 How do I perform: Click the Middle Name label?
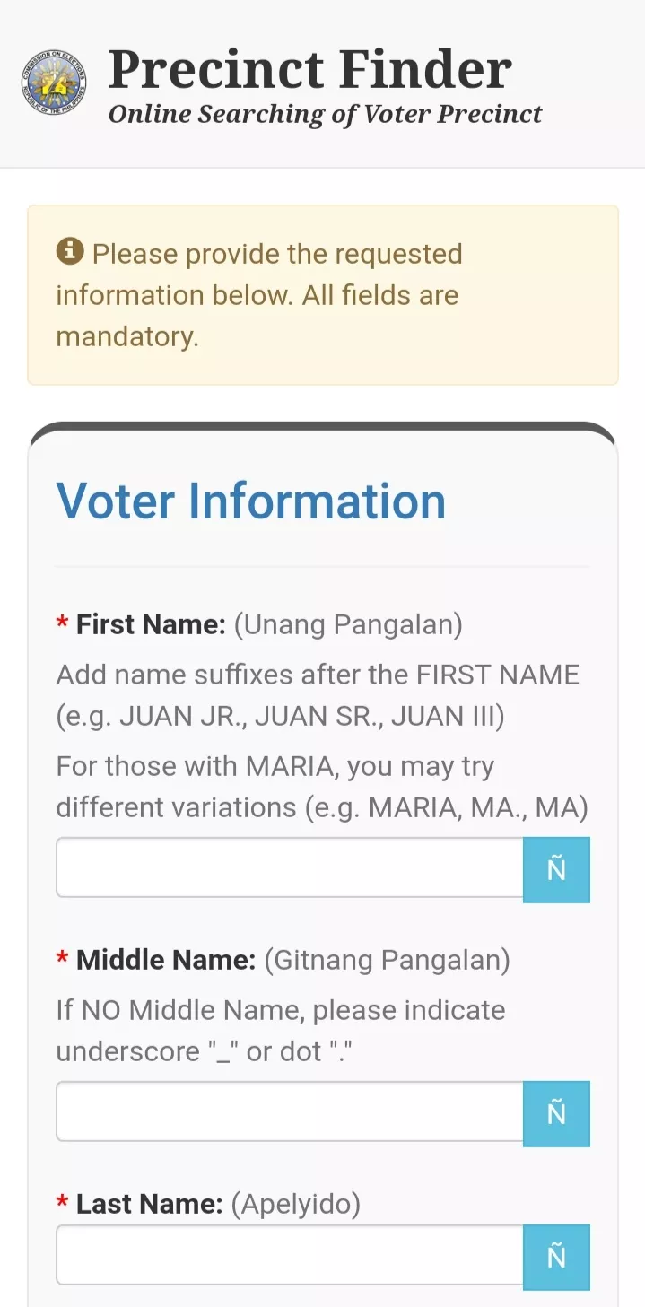[x=166, y=960]
